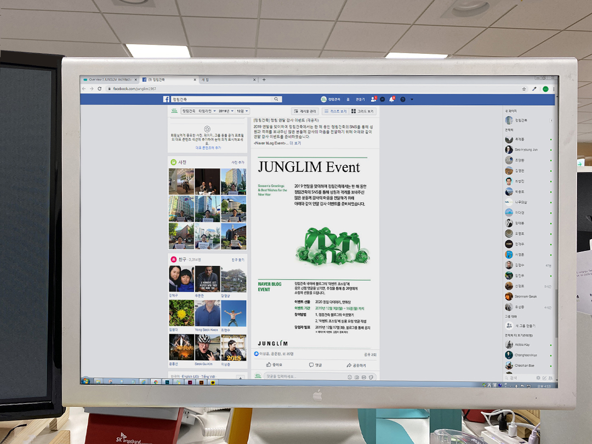Open Seonnam Gwak chat contact
The width and height of the screenshot is (592, 444).
[528, 297]
